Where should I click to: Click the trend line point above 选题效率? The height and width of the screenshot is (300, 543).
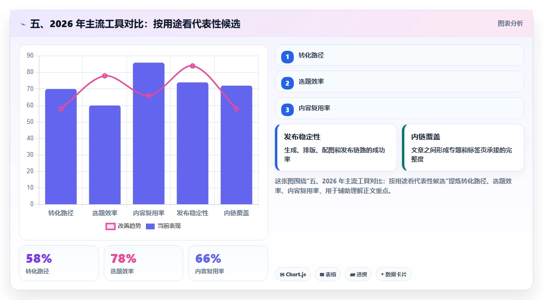tap(105, 75)
